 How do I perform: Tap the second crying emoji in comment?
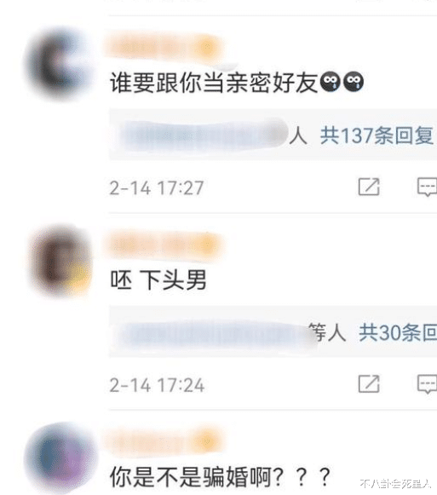pyautogui.click(x=354, y=82)
